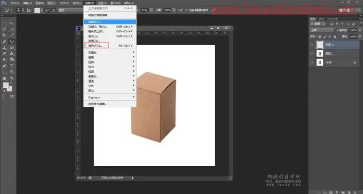Image resolution: width=363 pixels, height=194 pixels.
Task: Choose 转换为智能滤镜 in the filter menu
Action: tap(110, 15)
